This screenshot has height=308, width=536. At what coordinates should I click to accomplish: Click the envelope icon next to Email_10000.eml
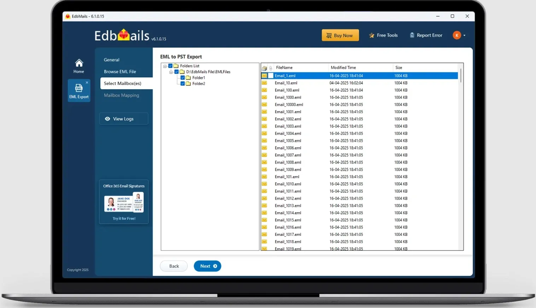click(264, 104)
